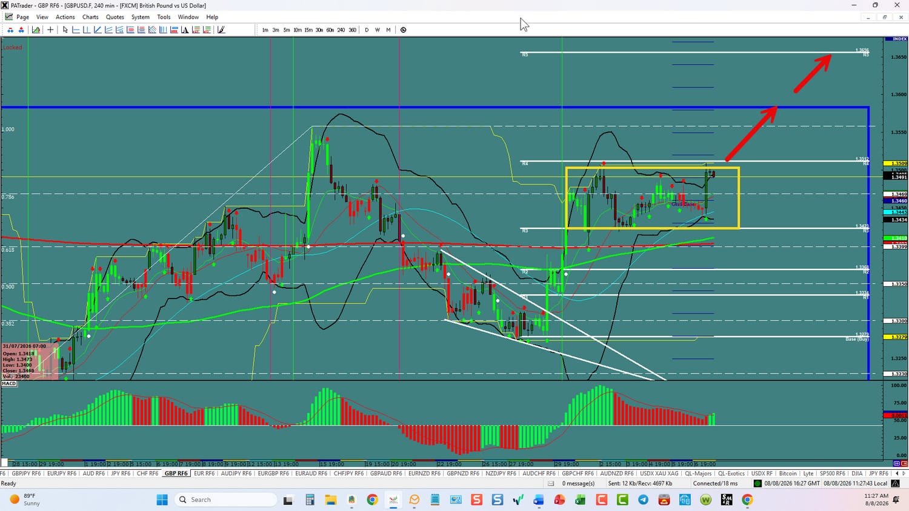Click the clock icon after timeframe buttons
Viewport: 909px width, 511px height.
coord(404,30)
